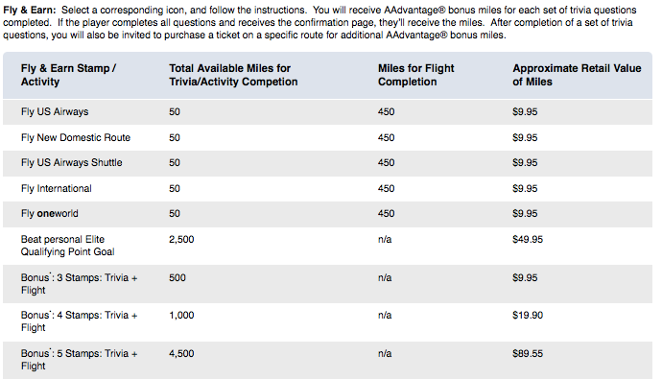Click the 'Bonus: 4 Stamps: Trivia + Flight' cell
662x379 pixels.
(79, 321)
